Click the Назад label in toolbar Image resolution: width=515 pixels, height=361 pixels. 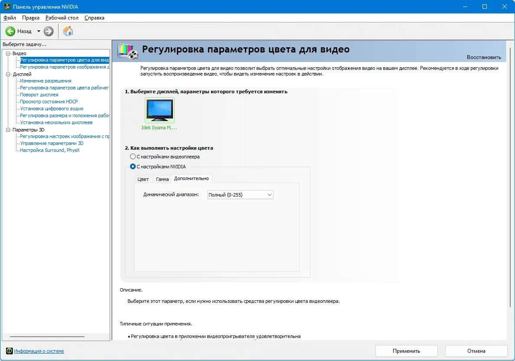point(24,31)
